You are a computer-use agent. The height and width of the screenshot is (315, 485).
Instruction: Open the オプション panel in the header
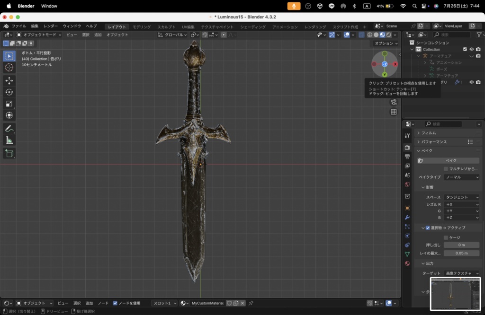pos(386,43)
